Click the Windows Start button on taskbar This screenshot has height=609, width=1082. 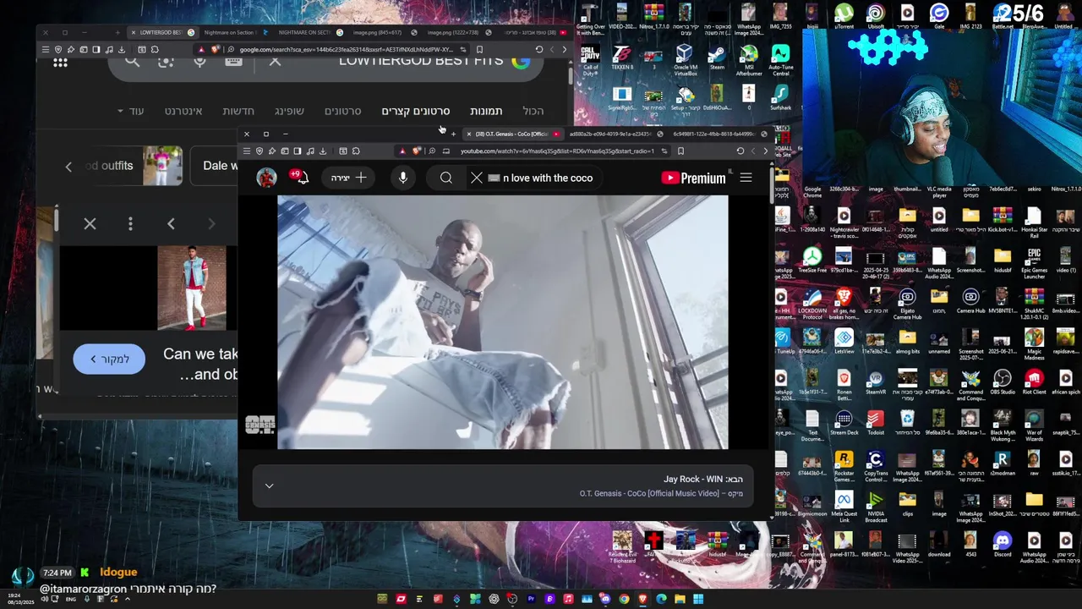point(698,600)
